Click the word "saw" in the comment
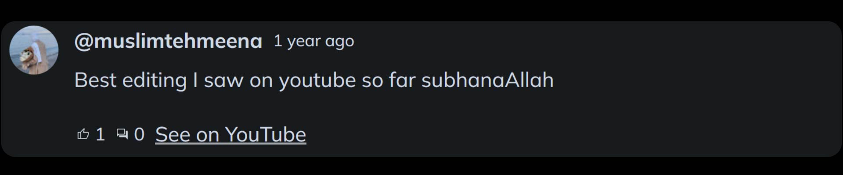This screenshot has width=843, height=175. [223, 80]
